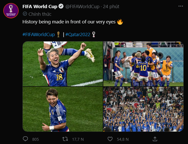Click the 54,8 N likes count
The image size is (188, 144).
click(123, 139)
